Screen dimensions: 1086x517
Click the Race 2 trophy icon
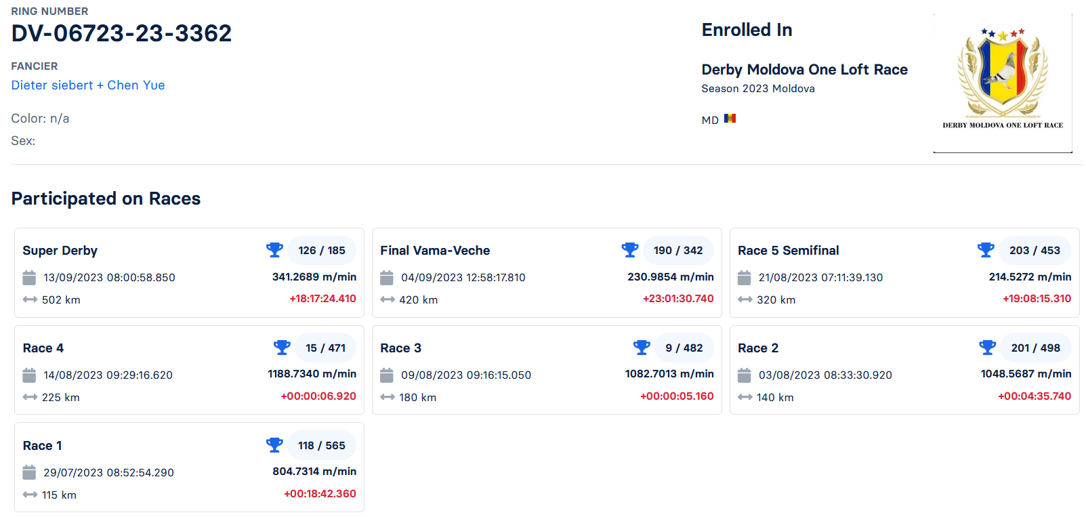point(988,348)
